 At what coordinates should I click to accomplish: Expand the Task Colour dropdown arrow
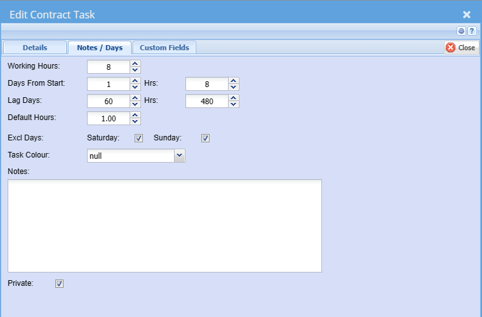pyautogui.click(x=180, y=156)
